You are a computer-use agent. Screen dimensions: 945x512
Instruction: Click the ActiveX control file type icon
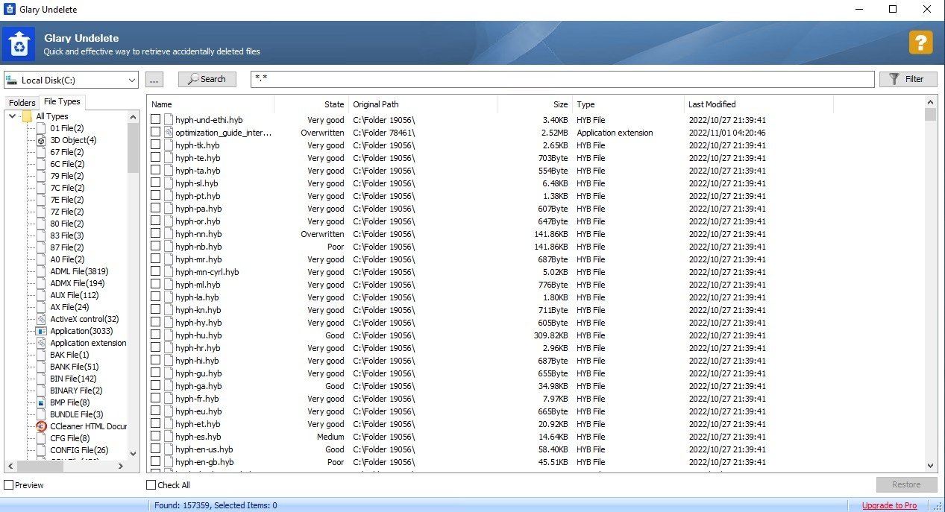(42, 319)
